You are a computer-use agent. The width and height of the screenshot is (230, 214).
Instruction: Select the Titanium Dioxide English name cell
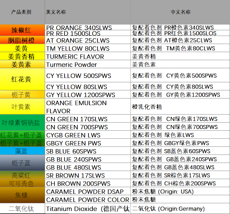coord(88,208)
